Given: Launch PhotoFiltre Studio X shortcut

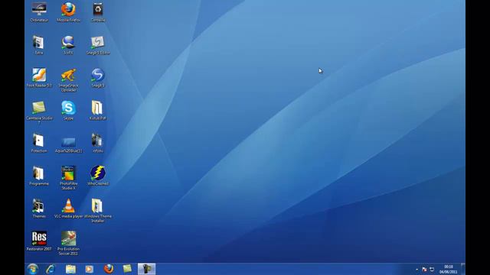Looking at the screenshot, I should pyautogui.click(x=68, y=178).
